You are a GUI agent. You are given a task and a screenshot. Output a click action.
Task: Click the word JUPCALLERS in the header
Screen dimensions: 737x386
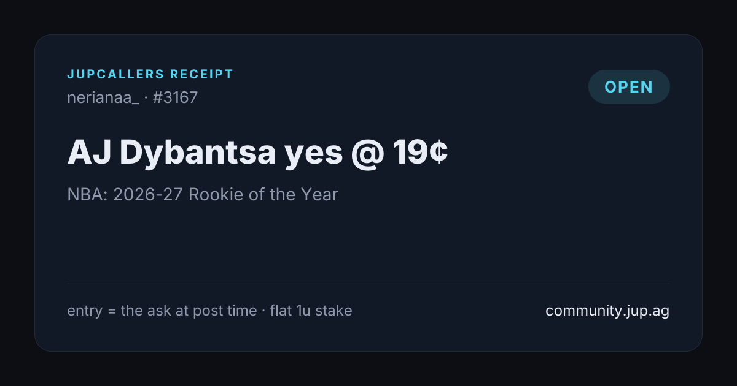pos(116,75)
